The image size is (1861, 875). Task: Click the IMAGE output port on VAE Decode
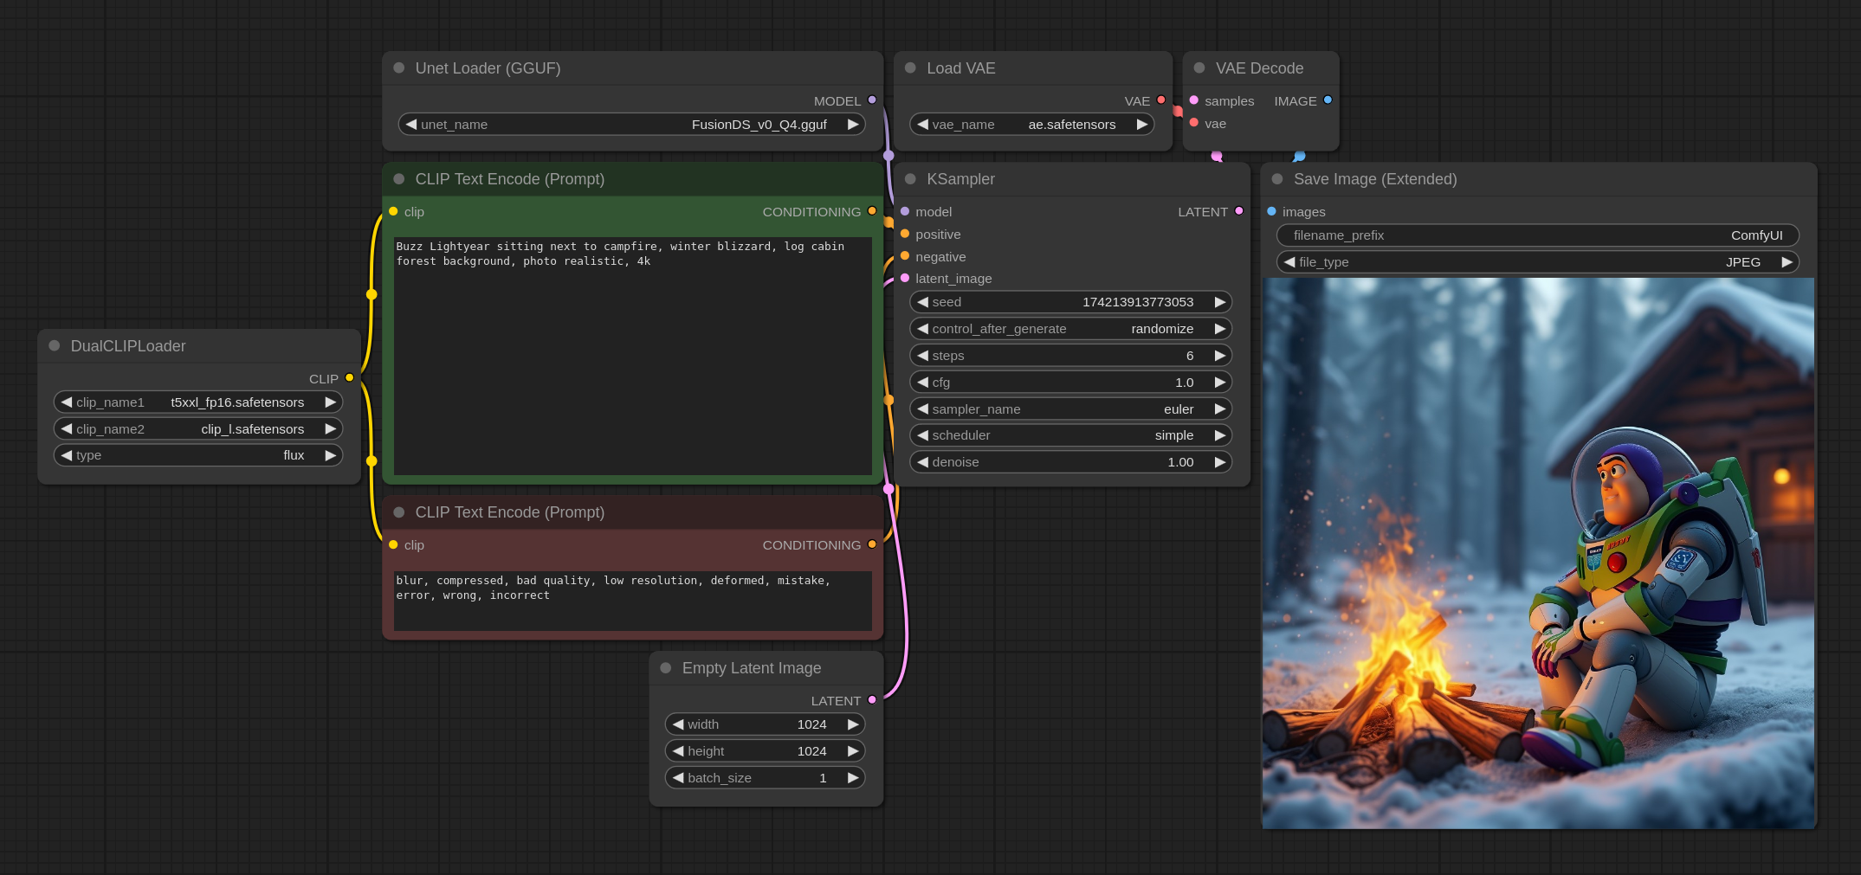1328,100
